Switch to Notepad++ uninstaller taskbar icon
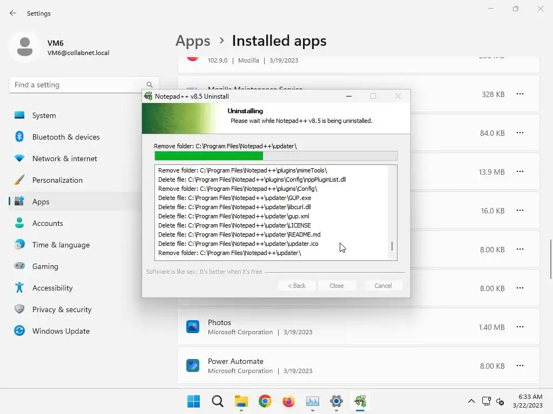Viewport: 553px width, 414px height. coord(360,401)
